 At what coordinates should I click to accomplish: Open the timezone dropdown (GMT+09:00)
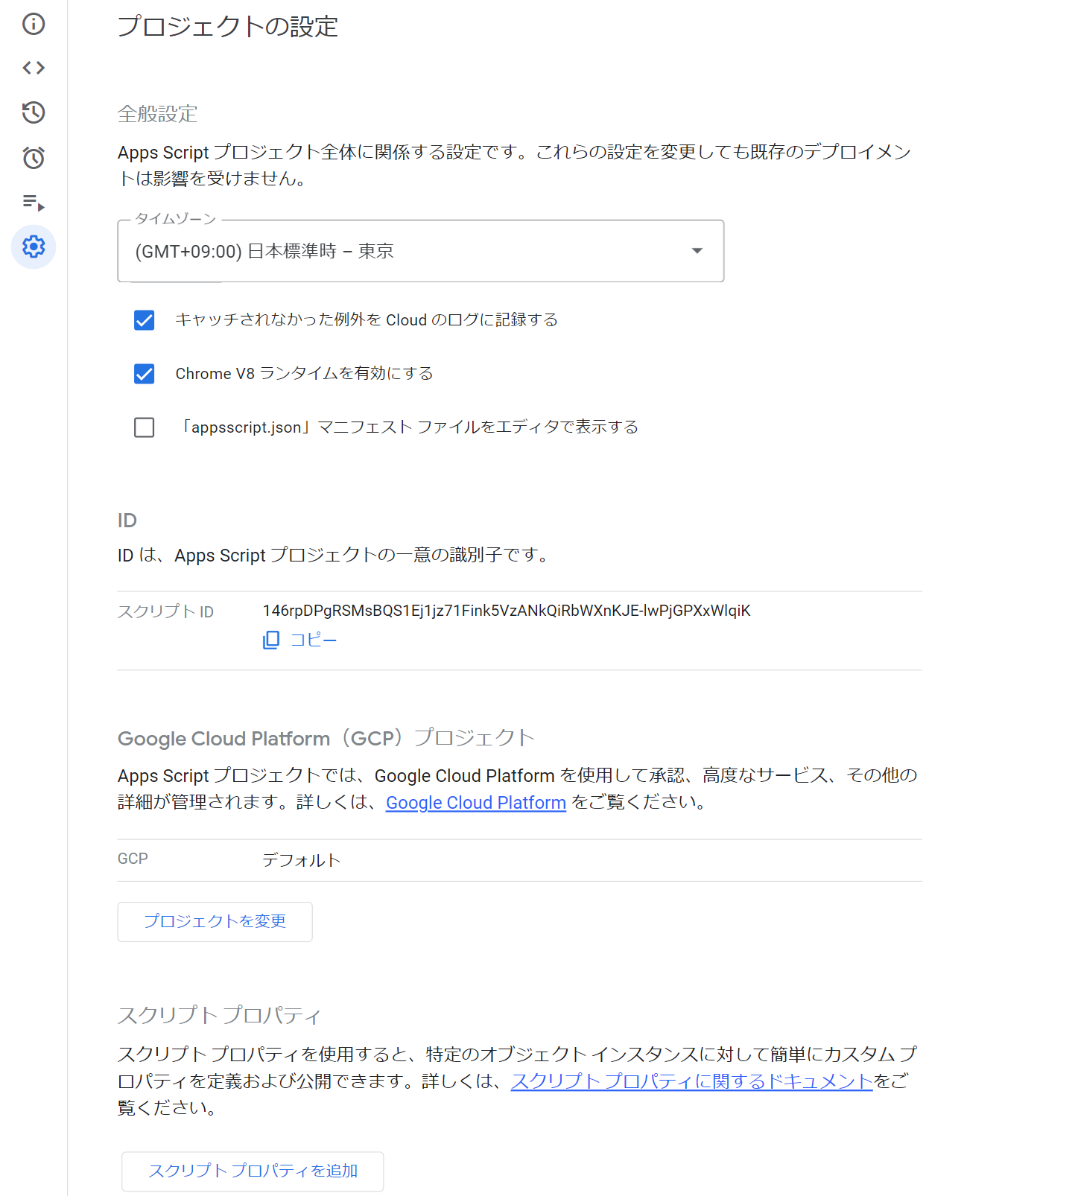click(421, 251)
